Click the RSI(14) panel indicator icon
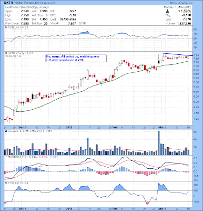Viewport: 203px width, 211px height. pos(6,27)
